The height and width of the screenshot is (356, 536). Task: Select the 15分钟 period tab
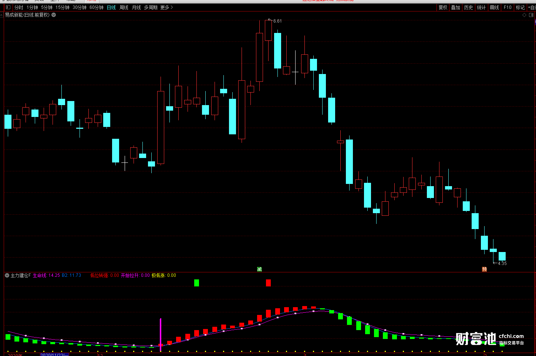[63, 7]
